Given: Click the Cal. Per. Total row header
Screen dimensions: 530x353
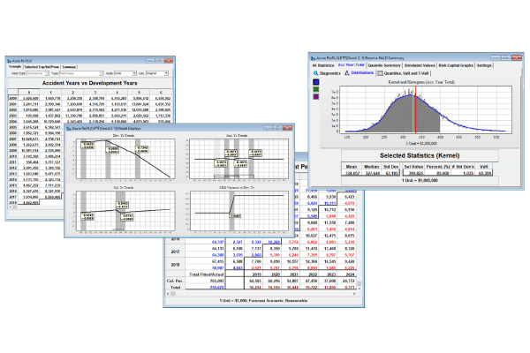Looking at the screenshot, I should pos(175,284).
